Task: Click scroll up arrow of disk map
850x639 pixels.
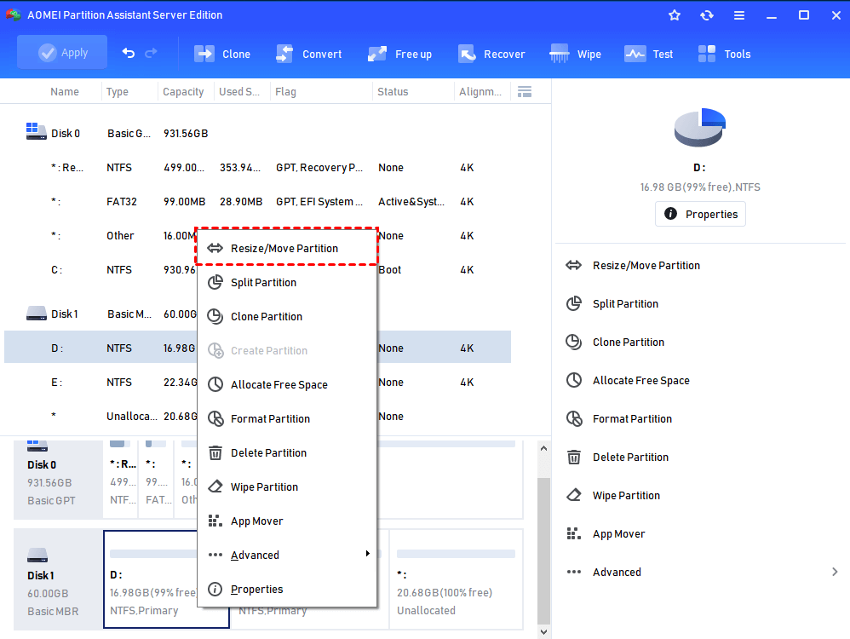Action: click(543, 449)
